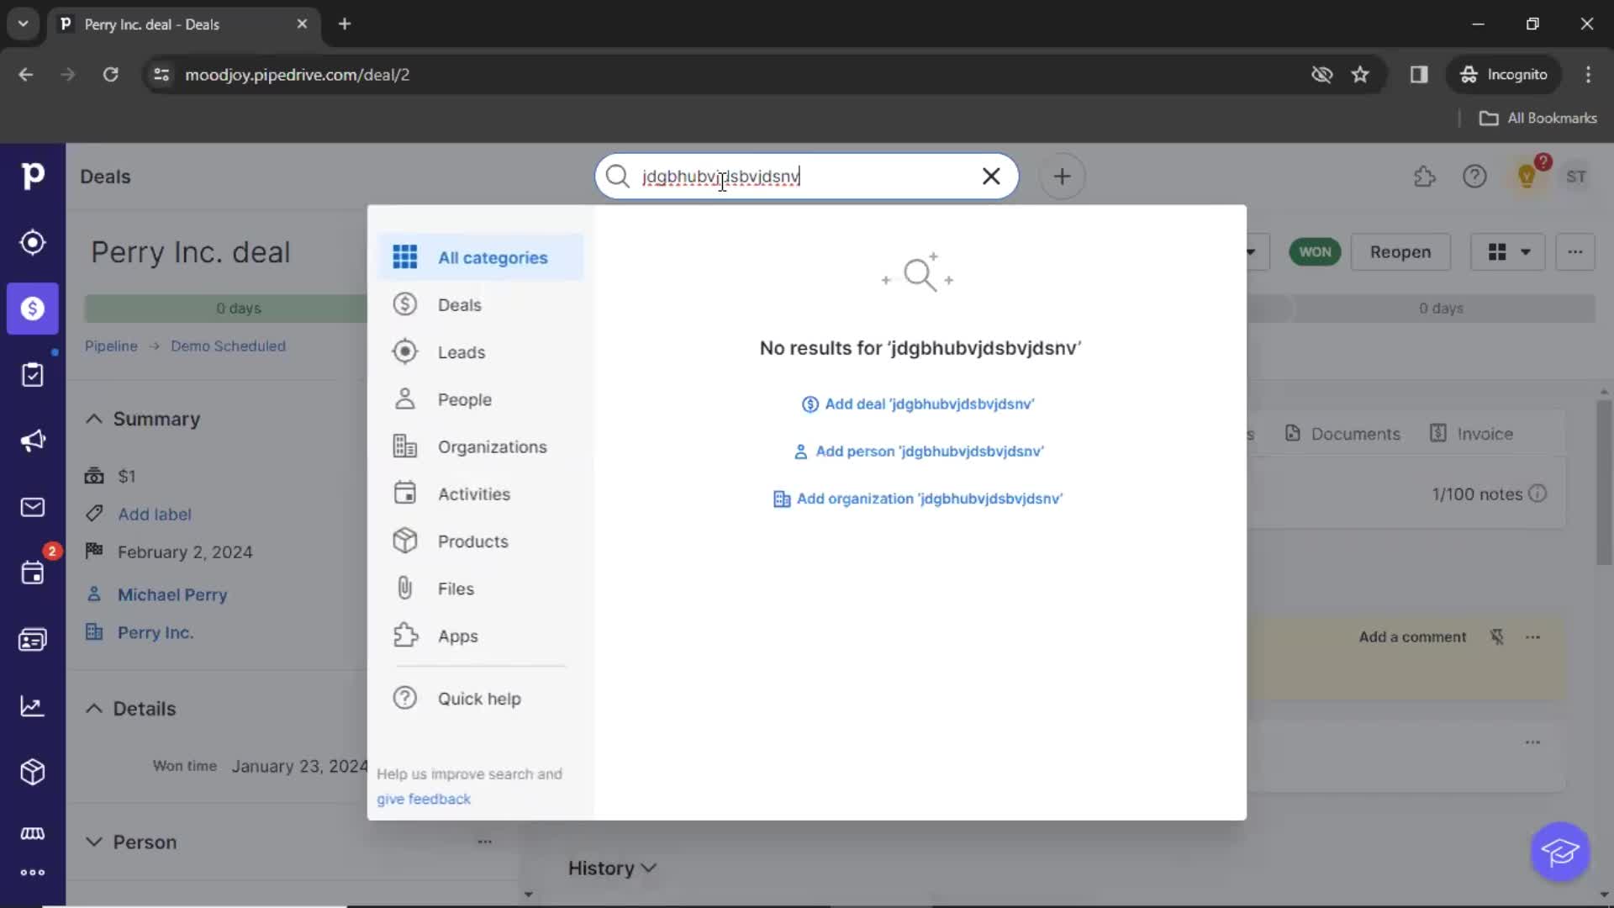Open note options ellipsis beside Add a comment
The image size is (1614, 908).
pos(1532,637)
